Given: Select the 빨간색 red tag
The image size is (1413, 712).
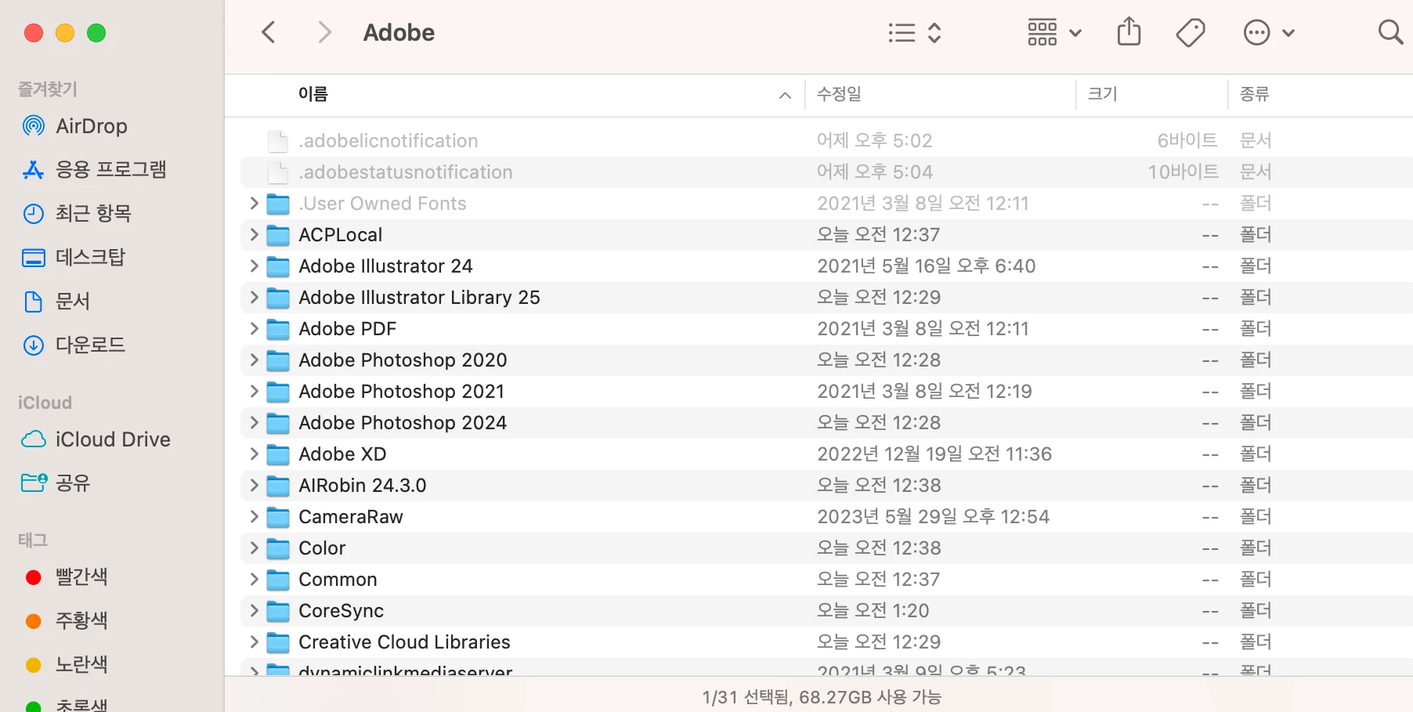Looking at the screenshot, I should point(66,577).
